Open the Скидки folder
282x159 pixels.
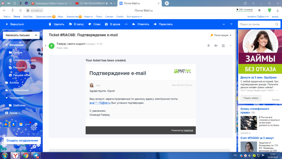click(17, 53)
